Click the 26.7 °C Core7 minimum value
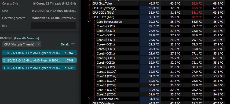 [x=175, y=58]
